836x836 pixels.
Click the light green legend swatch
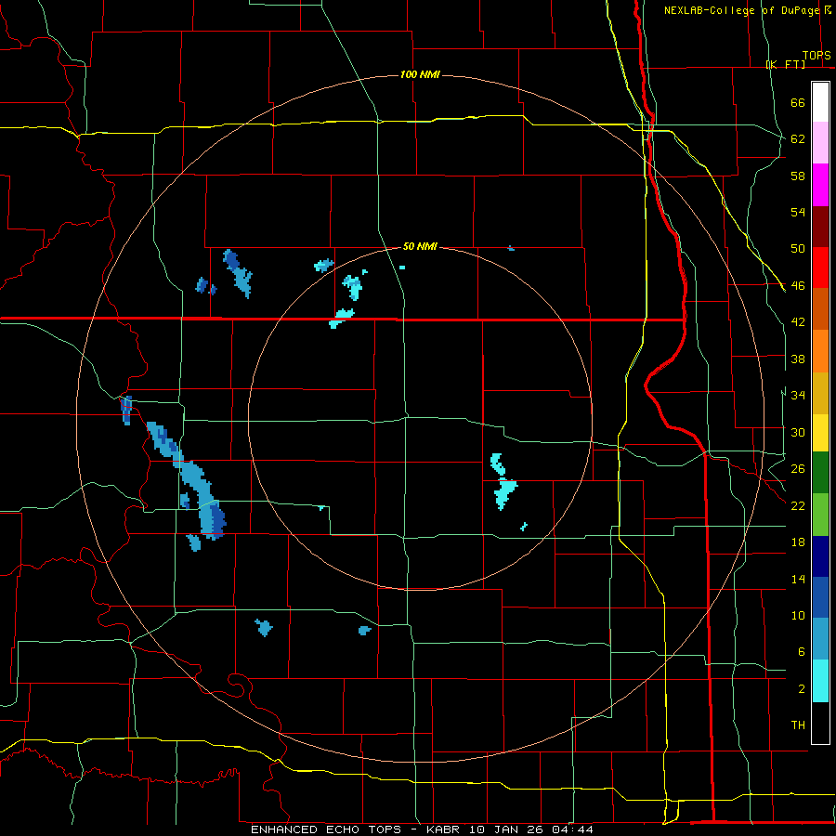point(820,515)
